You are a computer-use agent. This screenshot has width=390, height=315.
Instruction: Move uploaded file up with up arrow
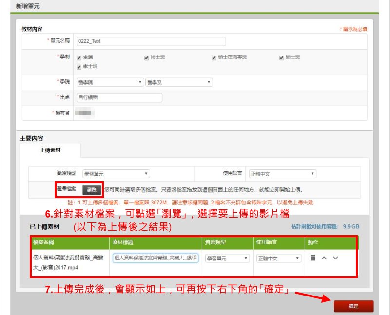pyautogui.click(x=324, y=258)
